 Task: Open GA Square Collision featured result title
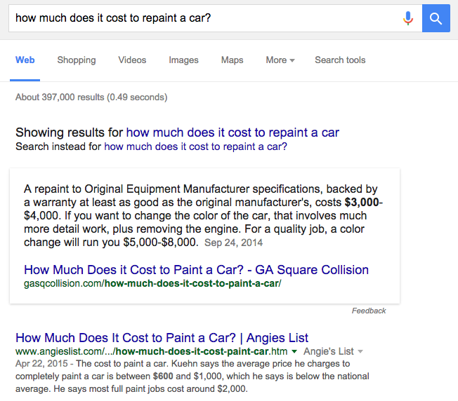tap(196, 270)
